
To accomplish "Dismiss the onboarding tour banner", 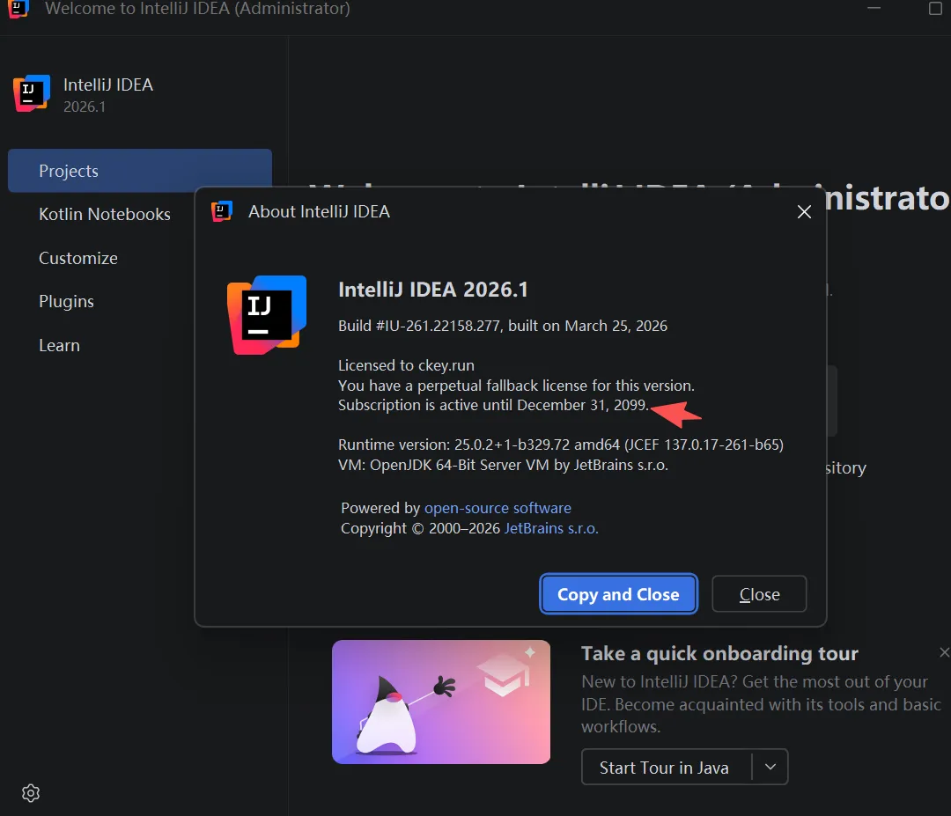I will click(944, 652).
